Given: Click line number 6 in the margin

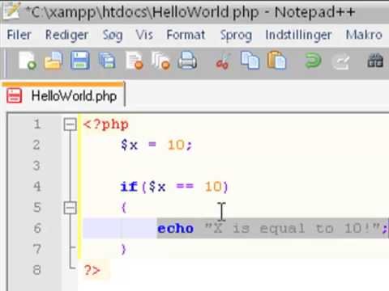Looking at the screenshot, I should (x=37, y=228).
